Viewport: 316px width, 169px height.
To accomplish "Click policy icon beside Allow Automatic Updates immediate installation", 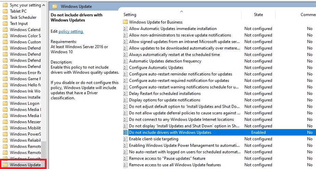I will [x=125, y=29].
